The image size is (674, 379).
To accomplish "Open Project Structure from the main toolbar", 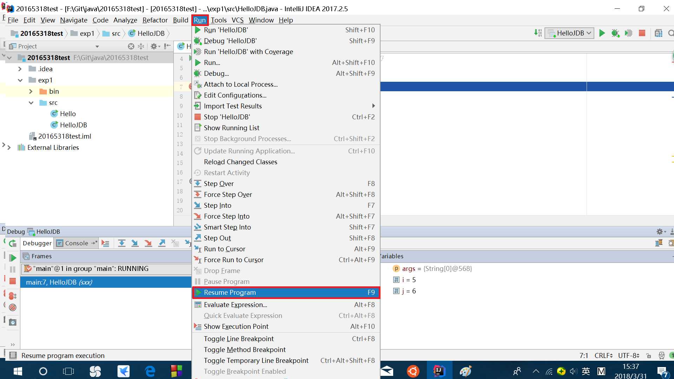I will point(659,33).
